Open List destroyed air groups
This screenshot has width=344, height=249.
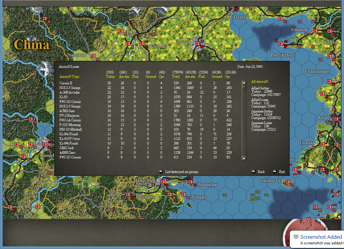pos(182,172)
